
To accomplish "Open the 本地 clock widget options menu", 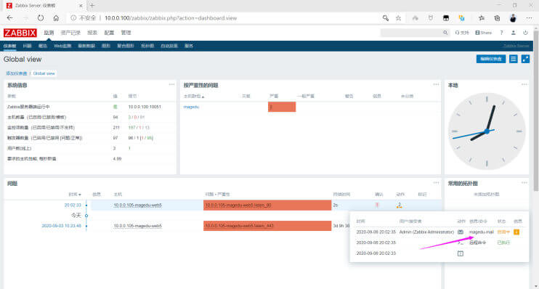I will (x=524, y=84).
